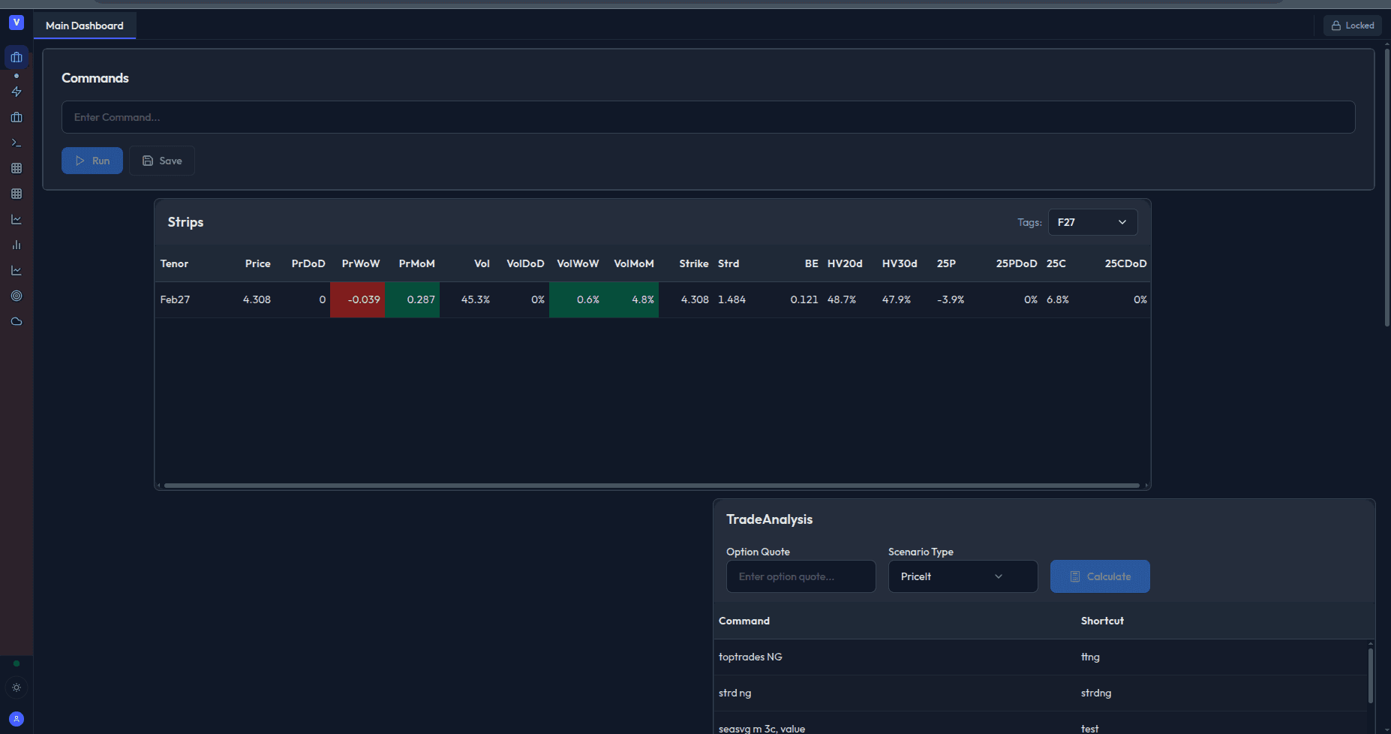Open the lightning bolt sidebar item
The height and width of the screenshot is (734, 1391).
(17, 92)
